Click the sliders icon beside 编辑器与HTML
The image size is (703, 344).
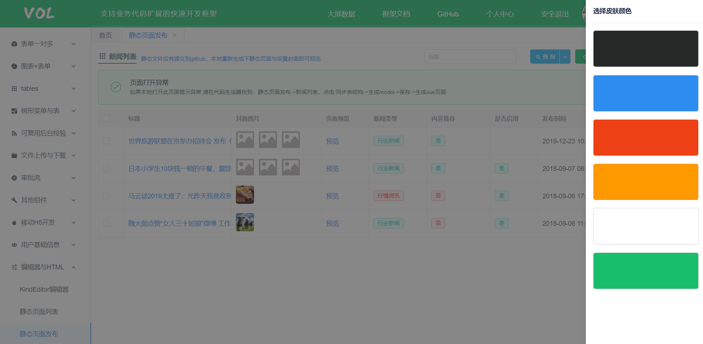(14, 267)
